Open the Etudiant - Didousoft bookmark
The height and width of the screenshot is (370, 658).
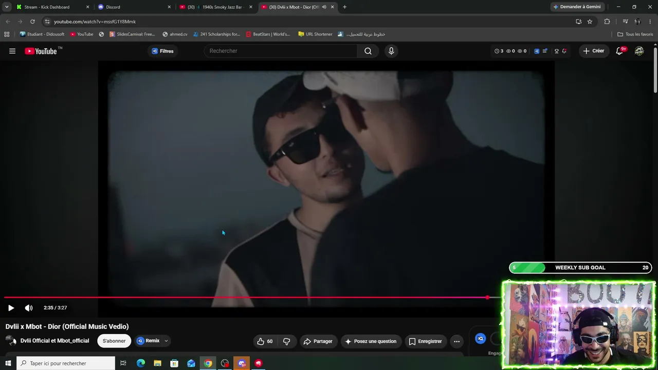pos(42,34)
